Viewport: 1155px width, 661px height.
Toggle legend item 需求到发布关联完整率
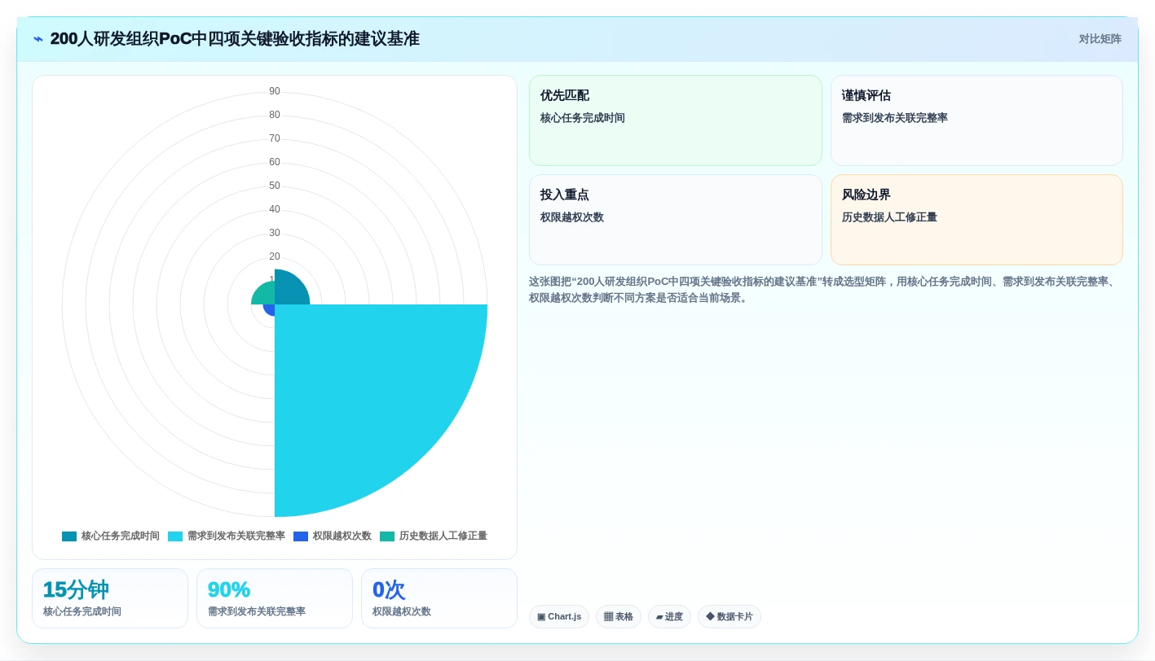227,536
